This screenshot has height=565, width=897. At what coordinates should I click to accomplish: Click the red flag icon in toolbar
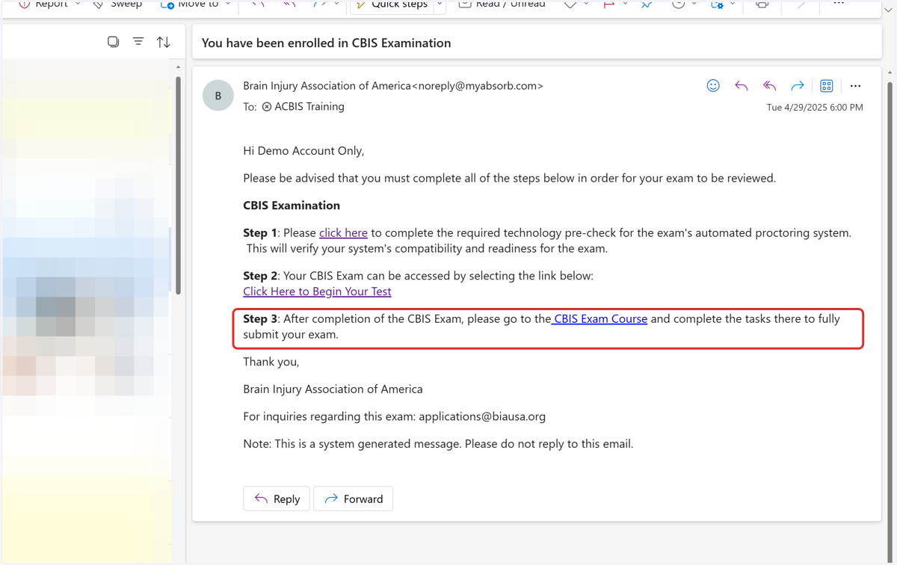coord(608,4)
